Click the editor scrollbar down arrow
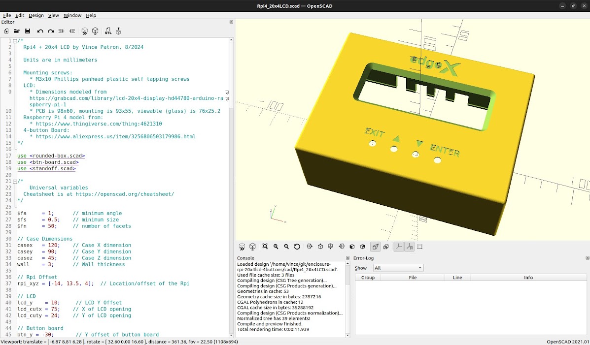The width and height of the screenshot is (590, 345). (231, 335)
